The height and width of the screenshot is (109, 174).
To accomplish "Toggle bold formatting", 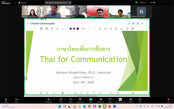I will click(63, 93).
